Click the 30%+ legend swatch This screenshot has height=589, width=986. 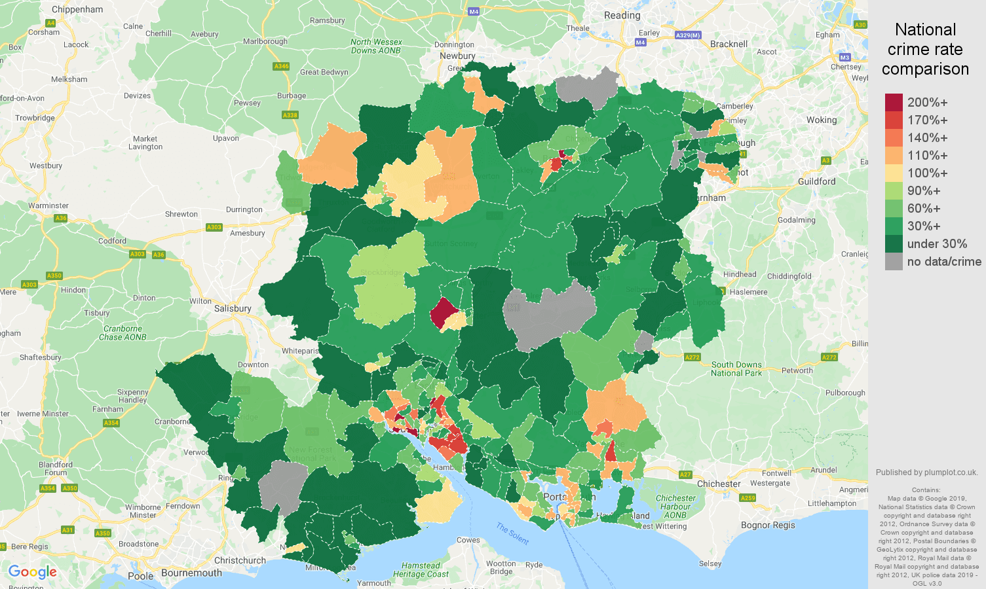tap(894, 226)
